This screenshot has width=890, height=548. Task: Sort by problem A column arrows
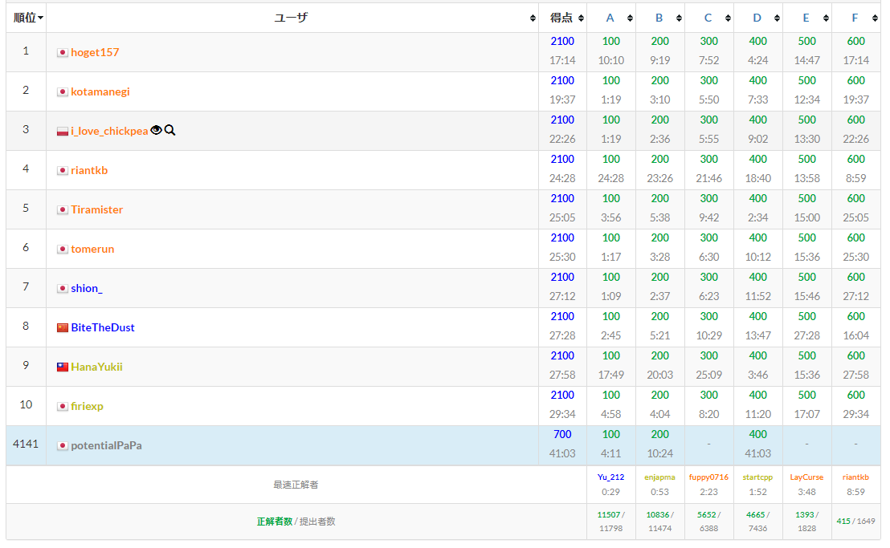(630, 18)
